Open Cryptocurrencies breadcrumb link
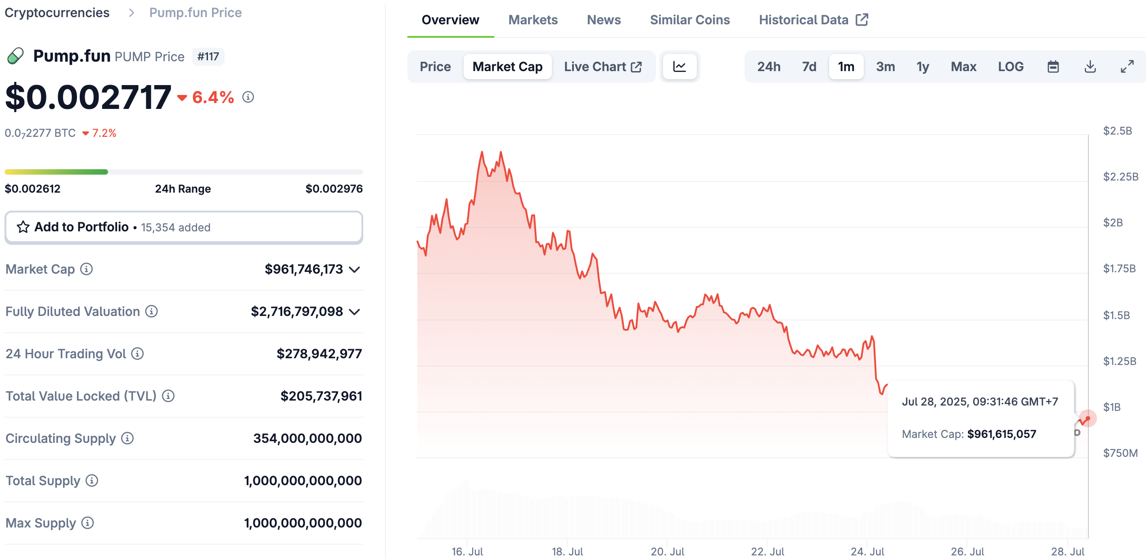1146x559 pixels. (x=57, y=13)
